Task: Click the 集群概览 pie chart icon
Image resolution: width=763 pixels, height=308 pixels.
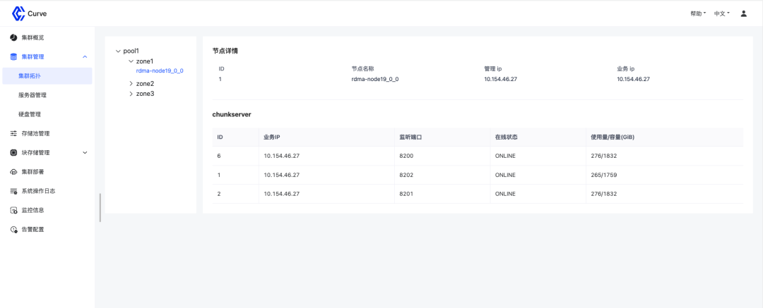Action: [x=13, y=37]
